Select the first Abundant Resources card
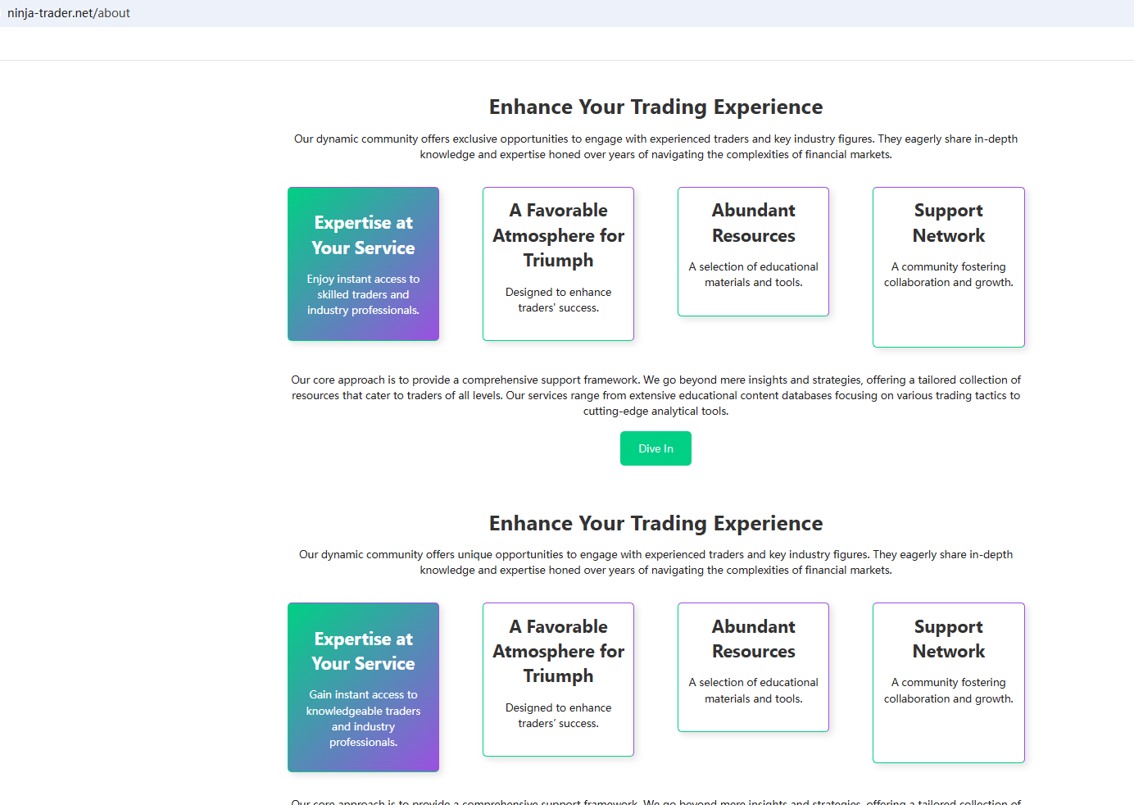Screen dimensions: 1134x805 pyautogui.click(x=753, y=252)
